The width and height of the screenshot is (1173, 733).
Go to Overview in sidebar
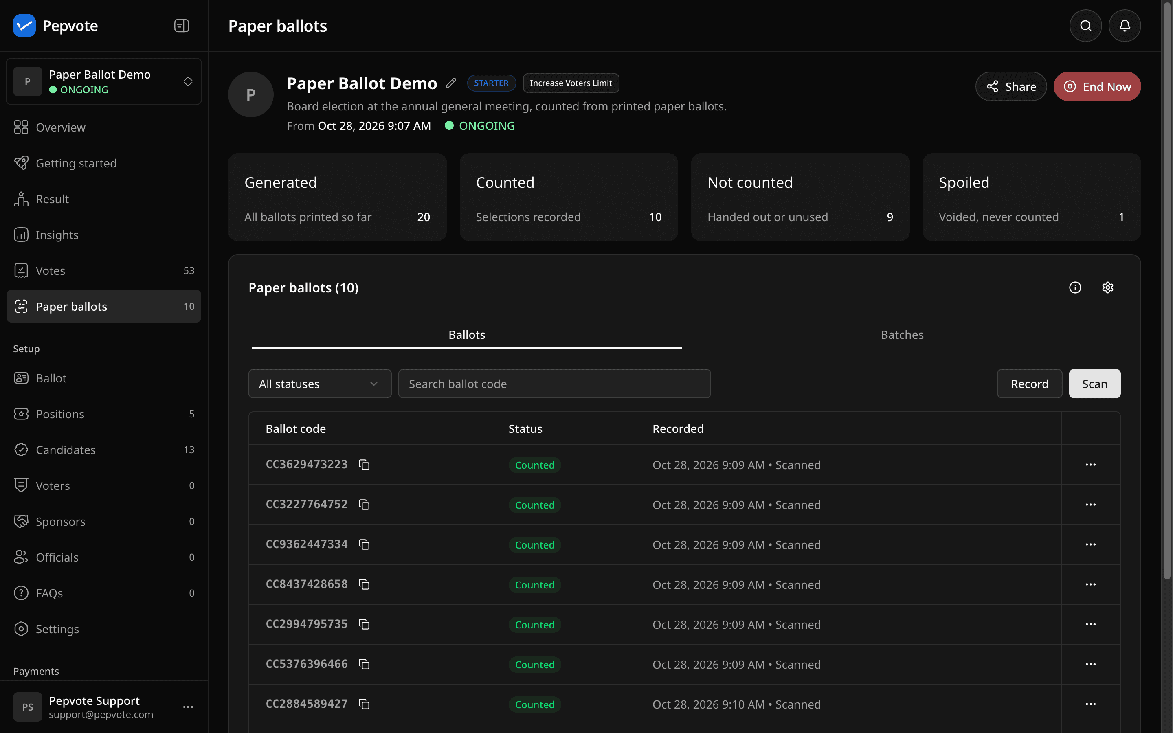104,127
